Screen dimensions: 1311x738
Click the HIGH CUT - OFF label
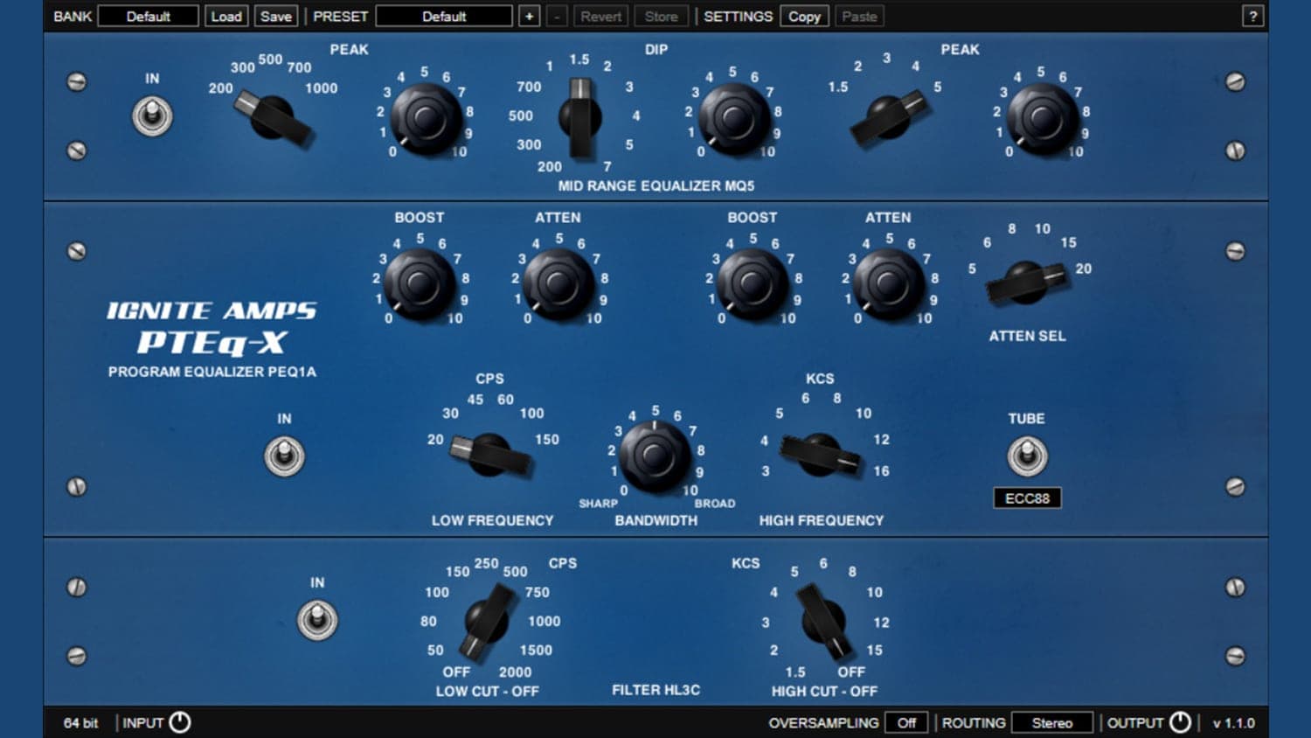(824, 691)
